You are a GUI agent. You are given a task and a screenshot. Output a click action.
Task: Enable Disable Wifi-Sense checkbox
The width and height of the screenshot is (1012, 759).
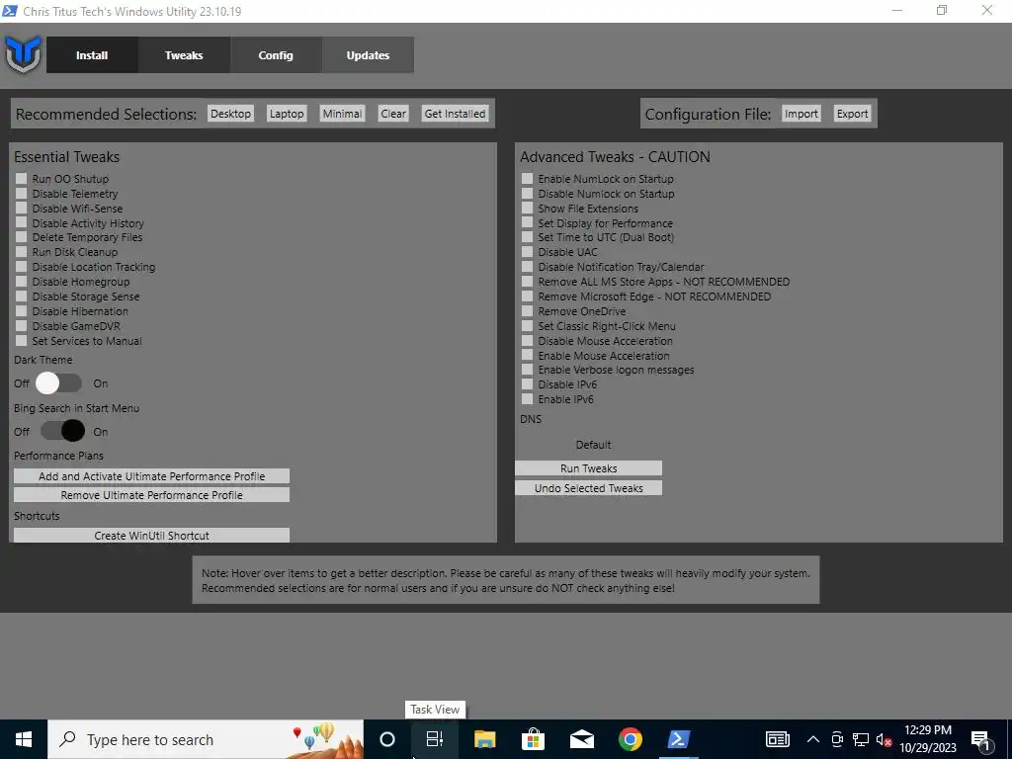[22, 208]
